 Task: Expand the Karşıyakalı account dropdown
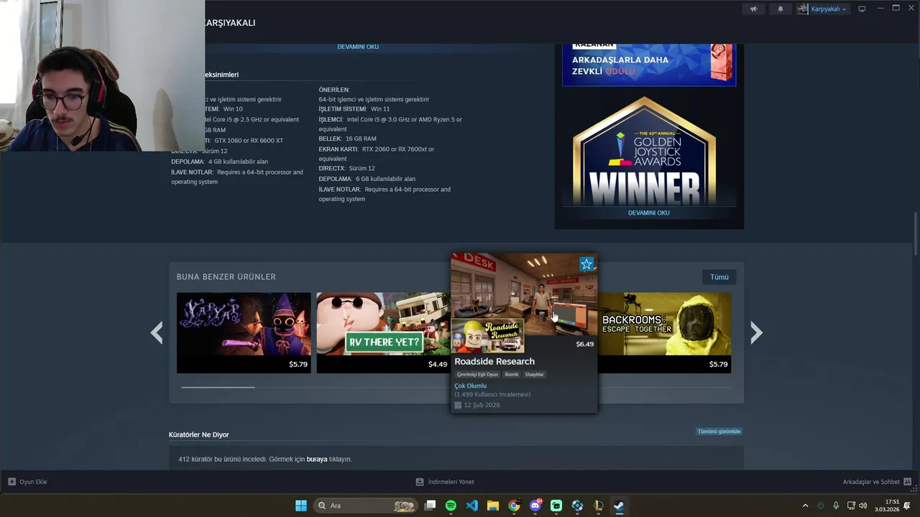coord(829,9)
